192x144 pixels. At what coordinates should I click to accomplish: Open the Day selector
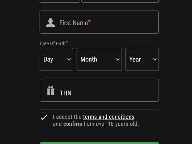56,59
